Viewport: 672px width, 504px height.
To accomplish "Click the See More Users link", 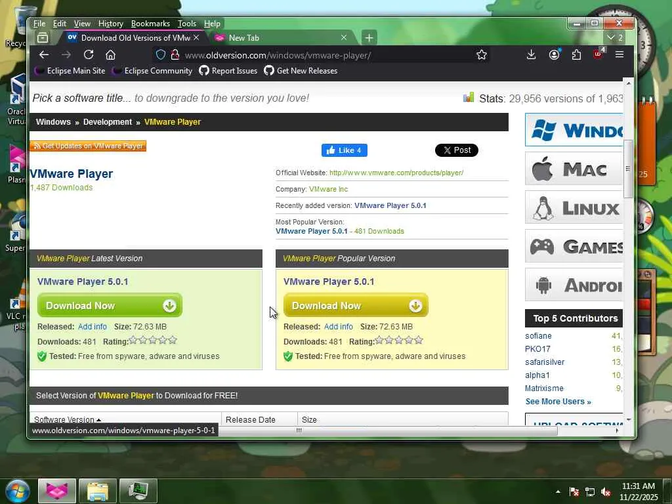I will (558, 402).
